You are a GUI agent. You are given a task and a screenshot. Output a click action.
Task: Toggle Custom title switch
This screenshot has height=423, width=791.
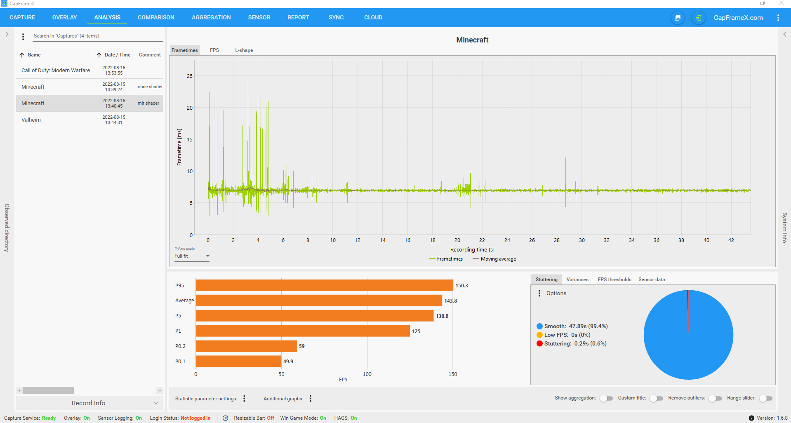656,398
